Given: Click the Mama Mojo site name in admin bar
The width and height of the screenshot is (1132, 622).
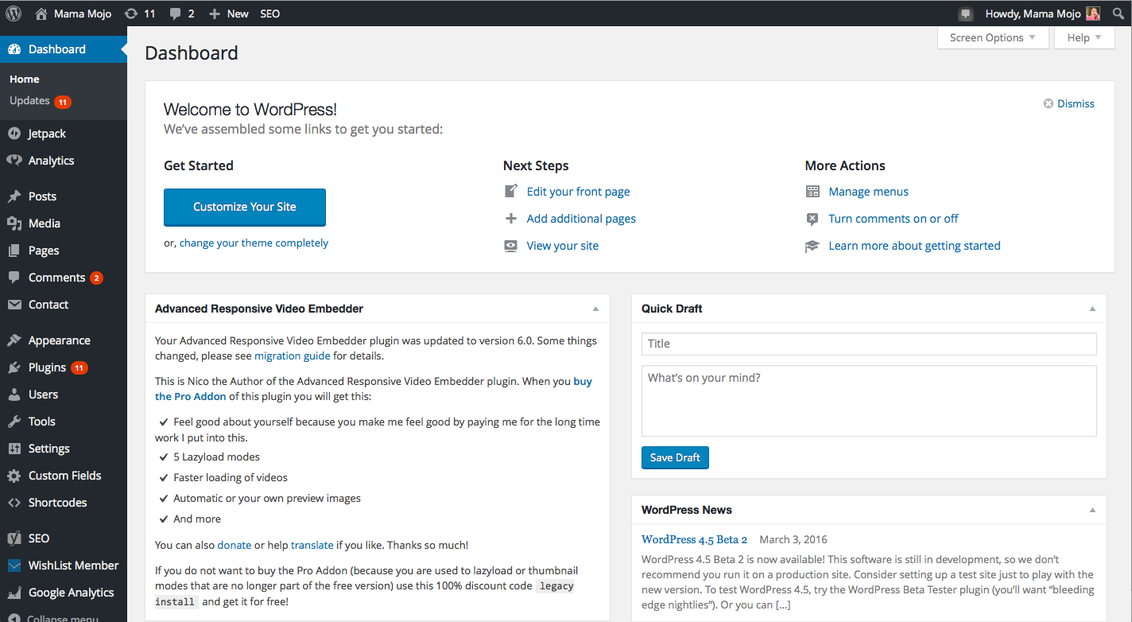Looking at the screenshot, I should (x=83, y=14).
